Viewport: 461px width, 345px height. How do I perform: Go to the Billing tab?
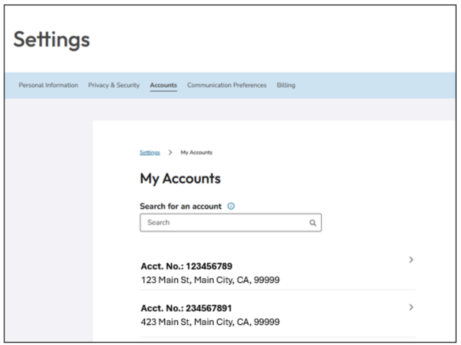[286, 85]
